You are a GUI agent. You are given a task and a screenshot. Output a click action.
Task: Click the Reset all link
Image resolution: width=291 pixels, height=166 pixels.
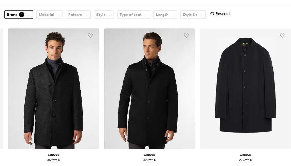pyautogui.click(x=223, y=14)
